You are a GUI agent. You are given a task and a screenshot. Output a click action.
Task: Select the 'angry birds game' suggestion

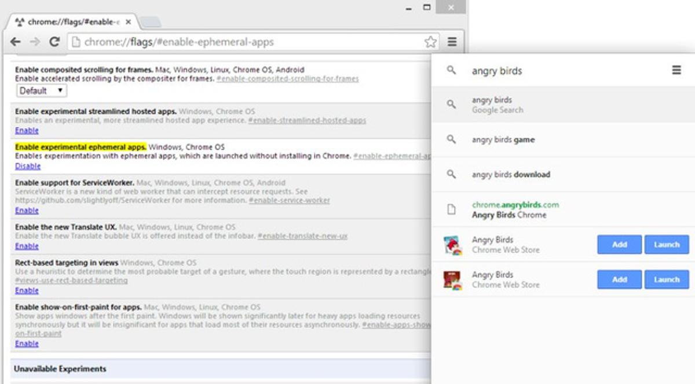[x=503, y=140]
